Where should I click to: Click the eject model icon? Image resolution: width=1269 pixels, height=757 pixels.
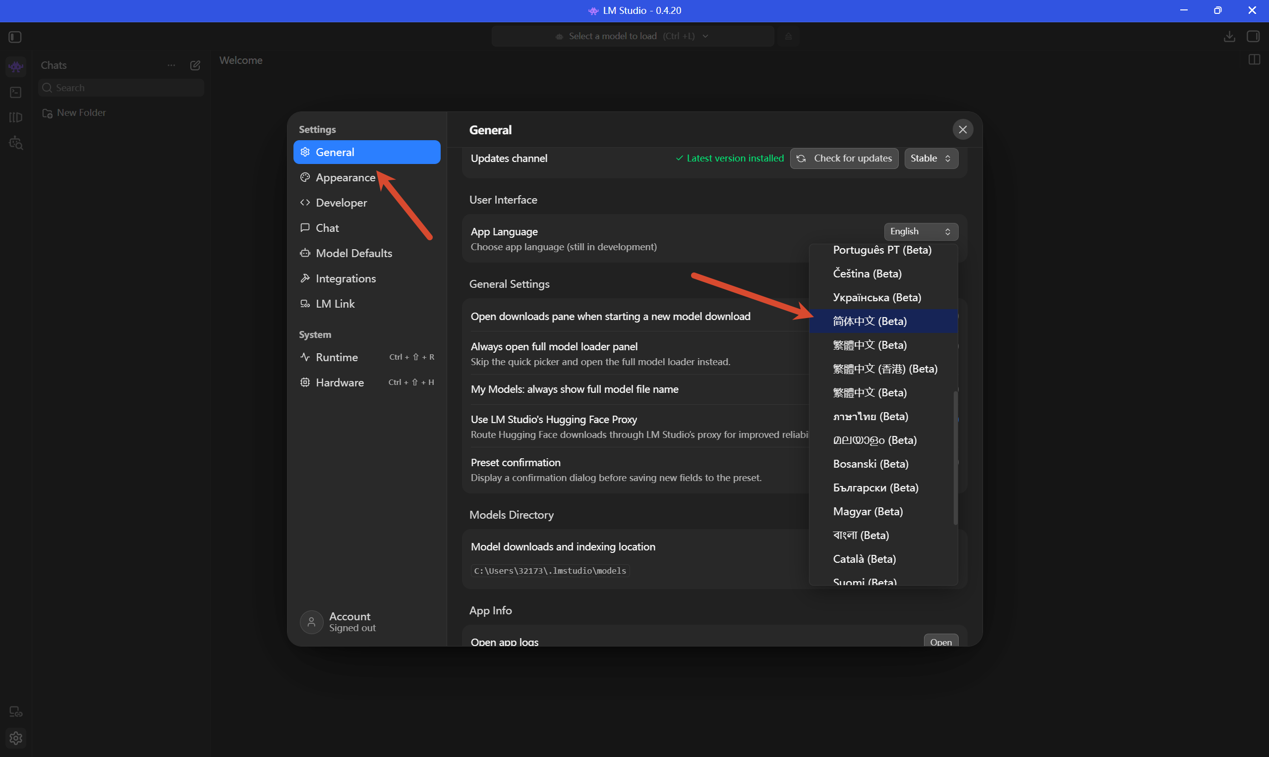[788, 36]
